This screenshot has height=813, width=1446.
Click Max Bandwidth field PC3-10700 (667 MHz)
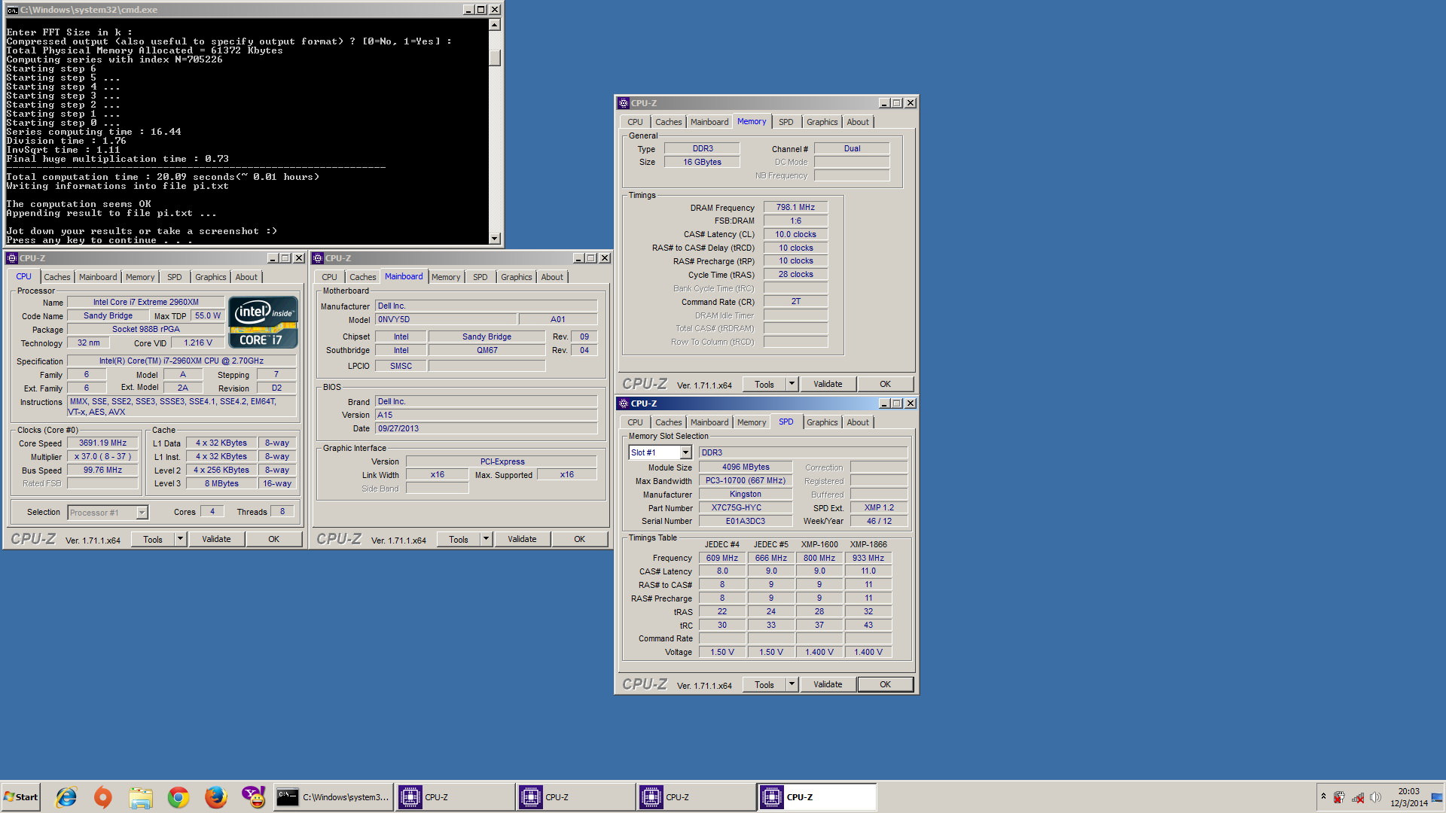coord(746,480)
